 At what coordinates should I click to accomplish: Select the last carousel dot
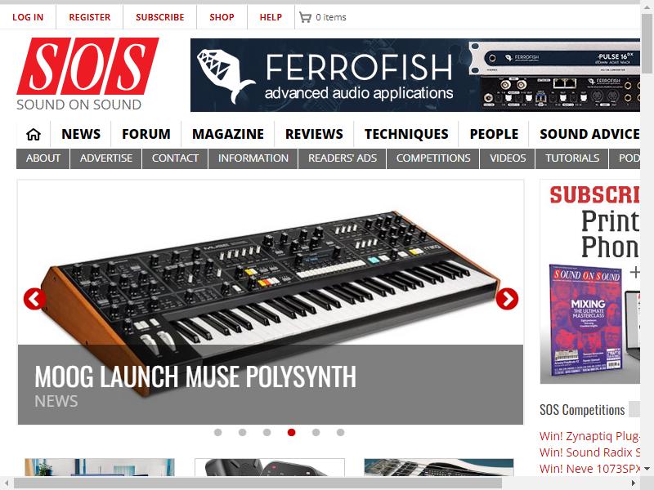(x=340, y=433)
